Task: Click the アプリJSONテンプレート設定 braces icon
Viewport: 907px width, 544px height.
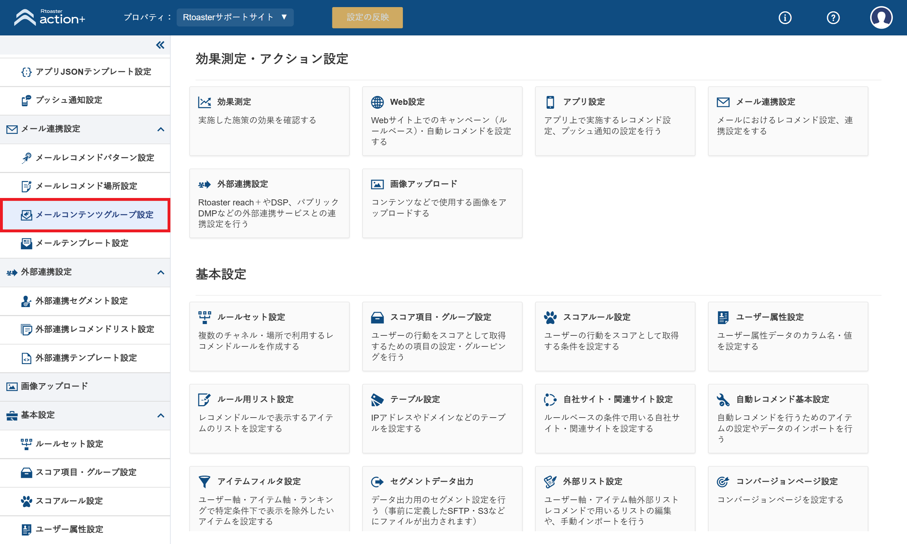Action: (26, 72)
